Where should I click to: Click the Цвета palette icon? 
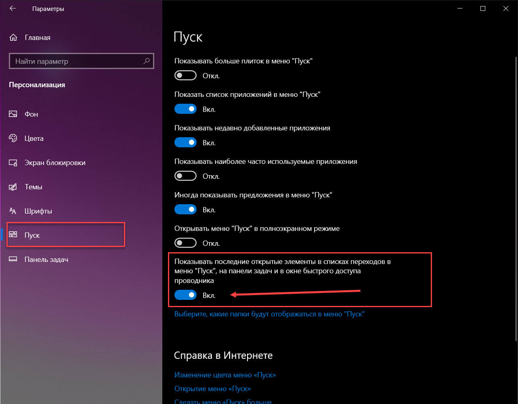click(13, 138)
